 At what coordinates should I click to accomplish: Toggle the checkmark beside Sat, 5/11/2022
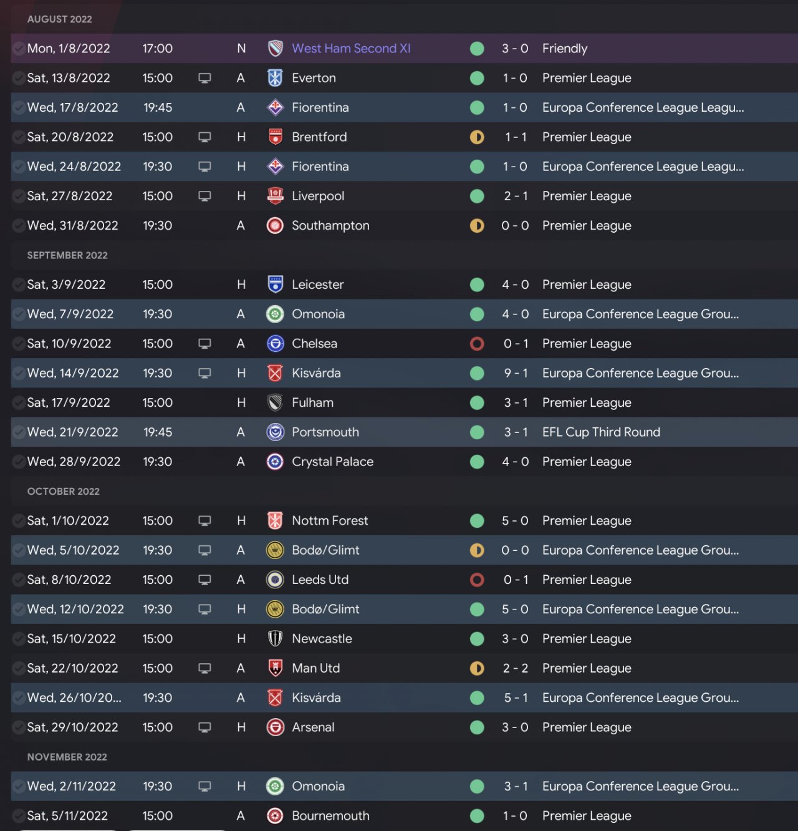(x=19, y=816)
